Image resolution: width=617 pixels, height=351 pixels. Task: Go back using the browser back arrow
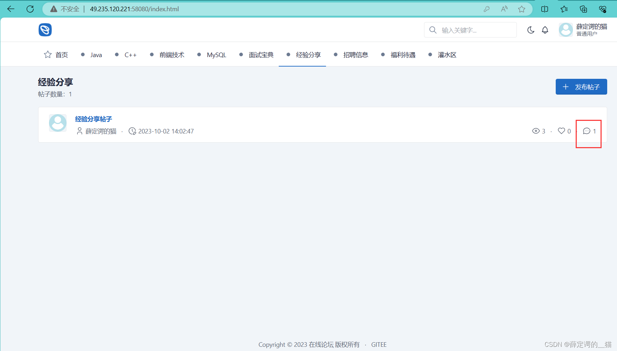(11, 9)
